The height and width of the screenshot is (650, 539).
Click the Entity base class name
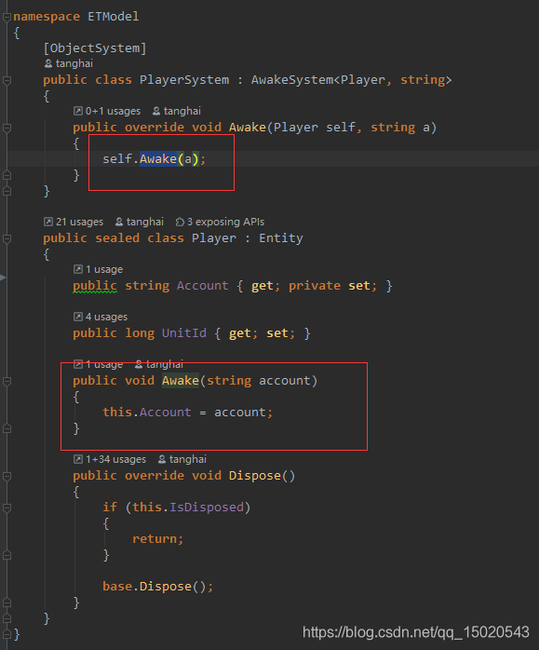281,238
